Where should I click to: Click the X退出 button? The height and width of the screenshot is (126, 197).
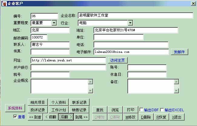coord(177,117)
